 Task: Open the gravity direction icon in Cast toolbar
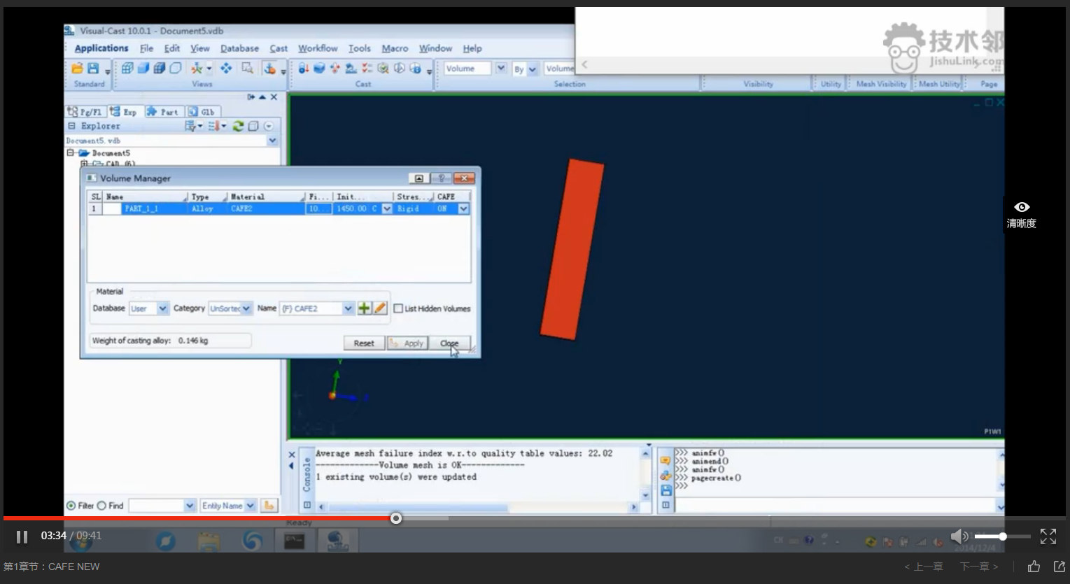pos(303,69)
